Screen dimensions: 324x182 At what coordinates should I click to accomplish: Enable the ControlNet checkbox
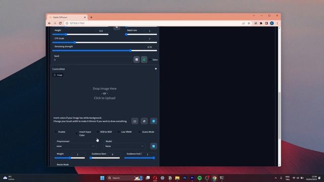click(56, 132)
